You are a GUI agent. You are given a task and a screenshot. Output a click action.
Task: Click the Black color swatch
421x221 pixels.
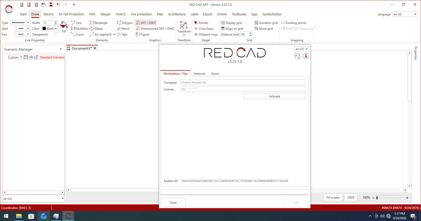(44, 28)
